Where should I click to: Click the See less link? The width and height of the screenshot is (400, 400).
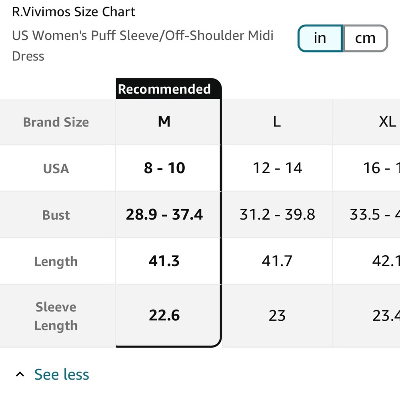coord(62,375)
